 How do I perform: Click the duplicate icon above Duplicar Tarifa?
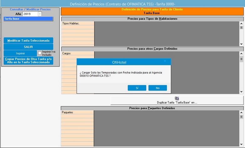click(177, 98)
